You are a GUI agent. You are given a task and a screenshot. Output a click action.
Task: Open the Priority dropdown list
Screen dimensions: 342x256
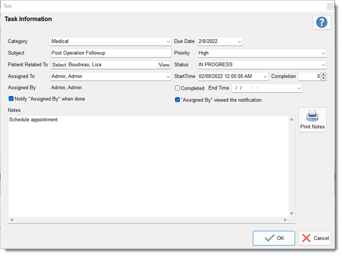[323, 53]
